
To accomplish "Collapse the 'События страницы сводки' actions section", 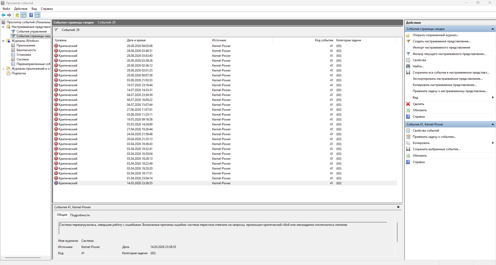I will click(493, 29).
